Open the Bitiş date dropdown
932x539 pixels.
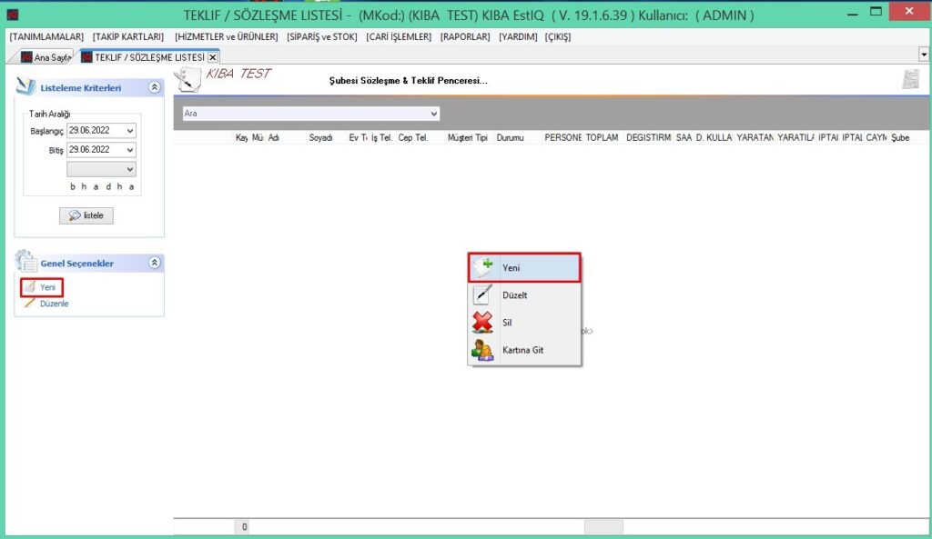[129, 150]
